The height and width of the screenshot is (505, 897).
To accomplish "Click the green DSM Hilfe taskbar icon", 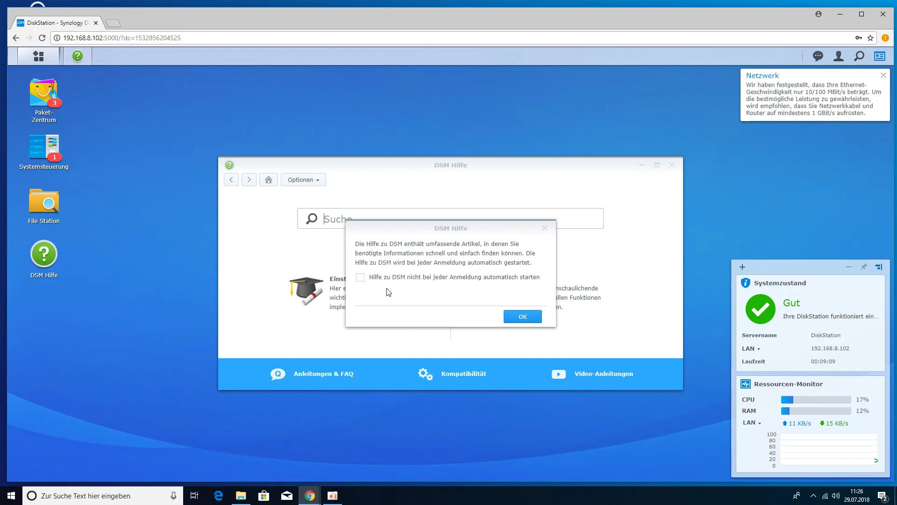I will pos(78,56).
